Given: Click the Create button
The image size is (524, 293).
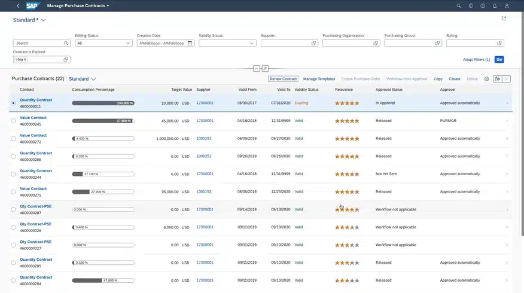Looking at the screenshot, I should click(x=455, y=79).
